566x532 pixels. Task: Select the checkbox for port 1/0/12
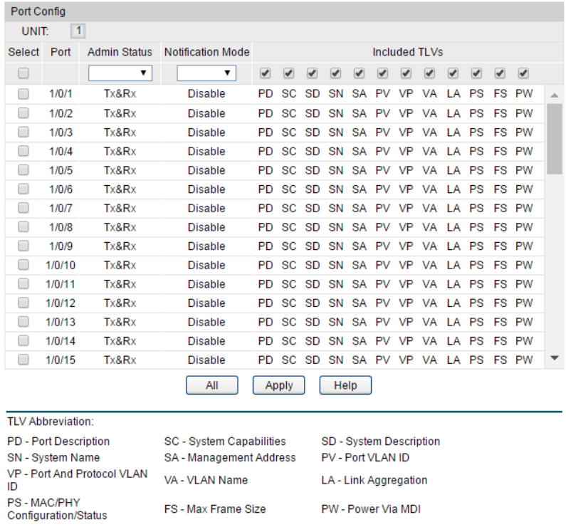pyautogui.click(x=23, y=303)
